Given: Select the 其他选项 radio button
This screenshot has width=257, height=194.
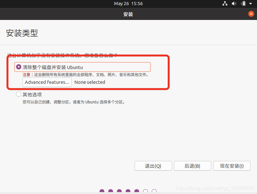Looking at the screenshot, I should click(19, 94).
